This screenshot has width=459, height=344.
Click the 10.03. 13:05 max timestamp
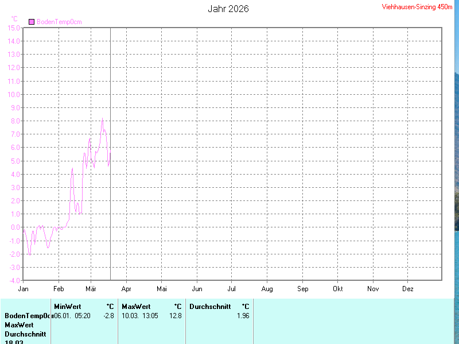[x=139, y=316]
